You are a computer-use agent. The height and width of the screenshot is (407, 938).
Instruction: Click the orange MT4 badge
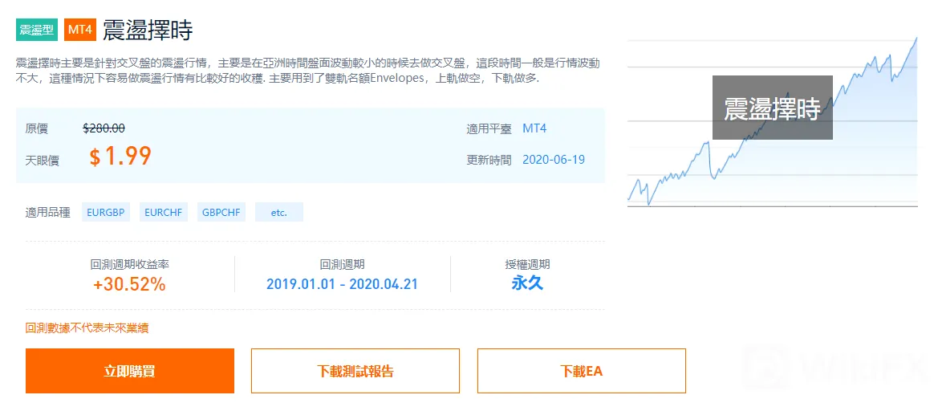click(x=80, y=30)
